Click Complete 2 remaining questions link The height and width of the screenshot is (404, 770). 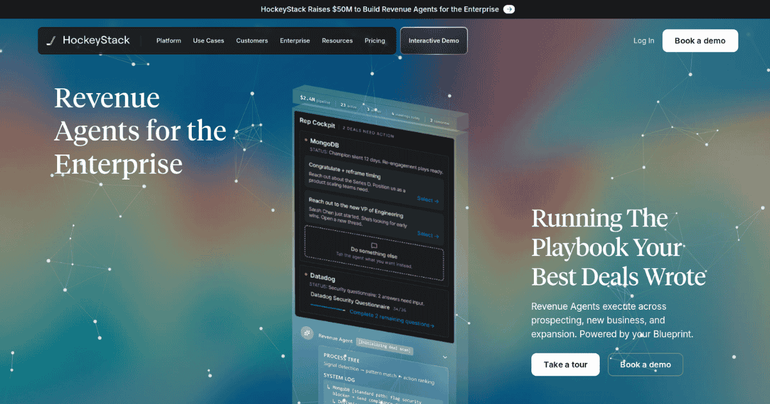point(391,319)
